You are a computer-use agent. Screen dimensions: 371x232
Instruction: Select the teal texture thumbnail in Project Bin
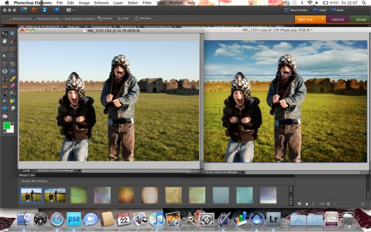[245, 195]
